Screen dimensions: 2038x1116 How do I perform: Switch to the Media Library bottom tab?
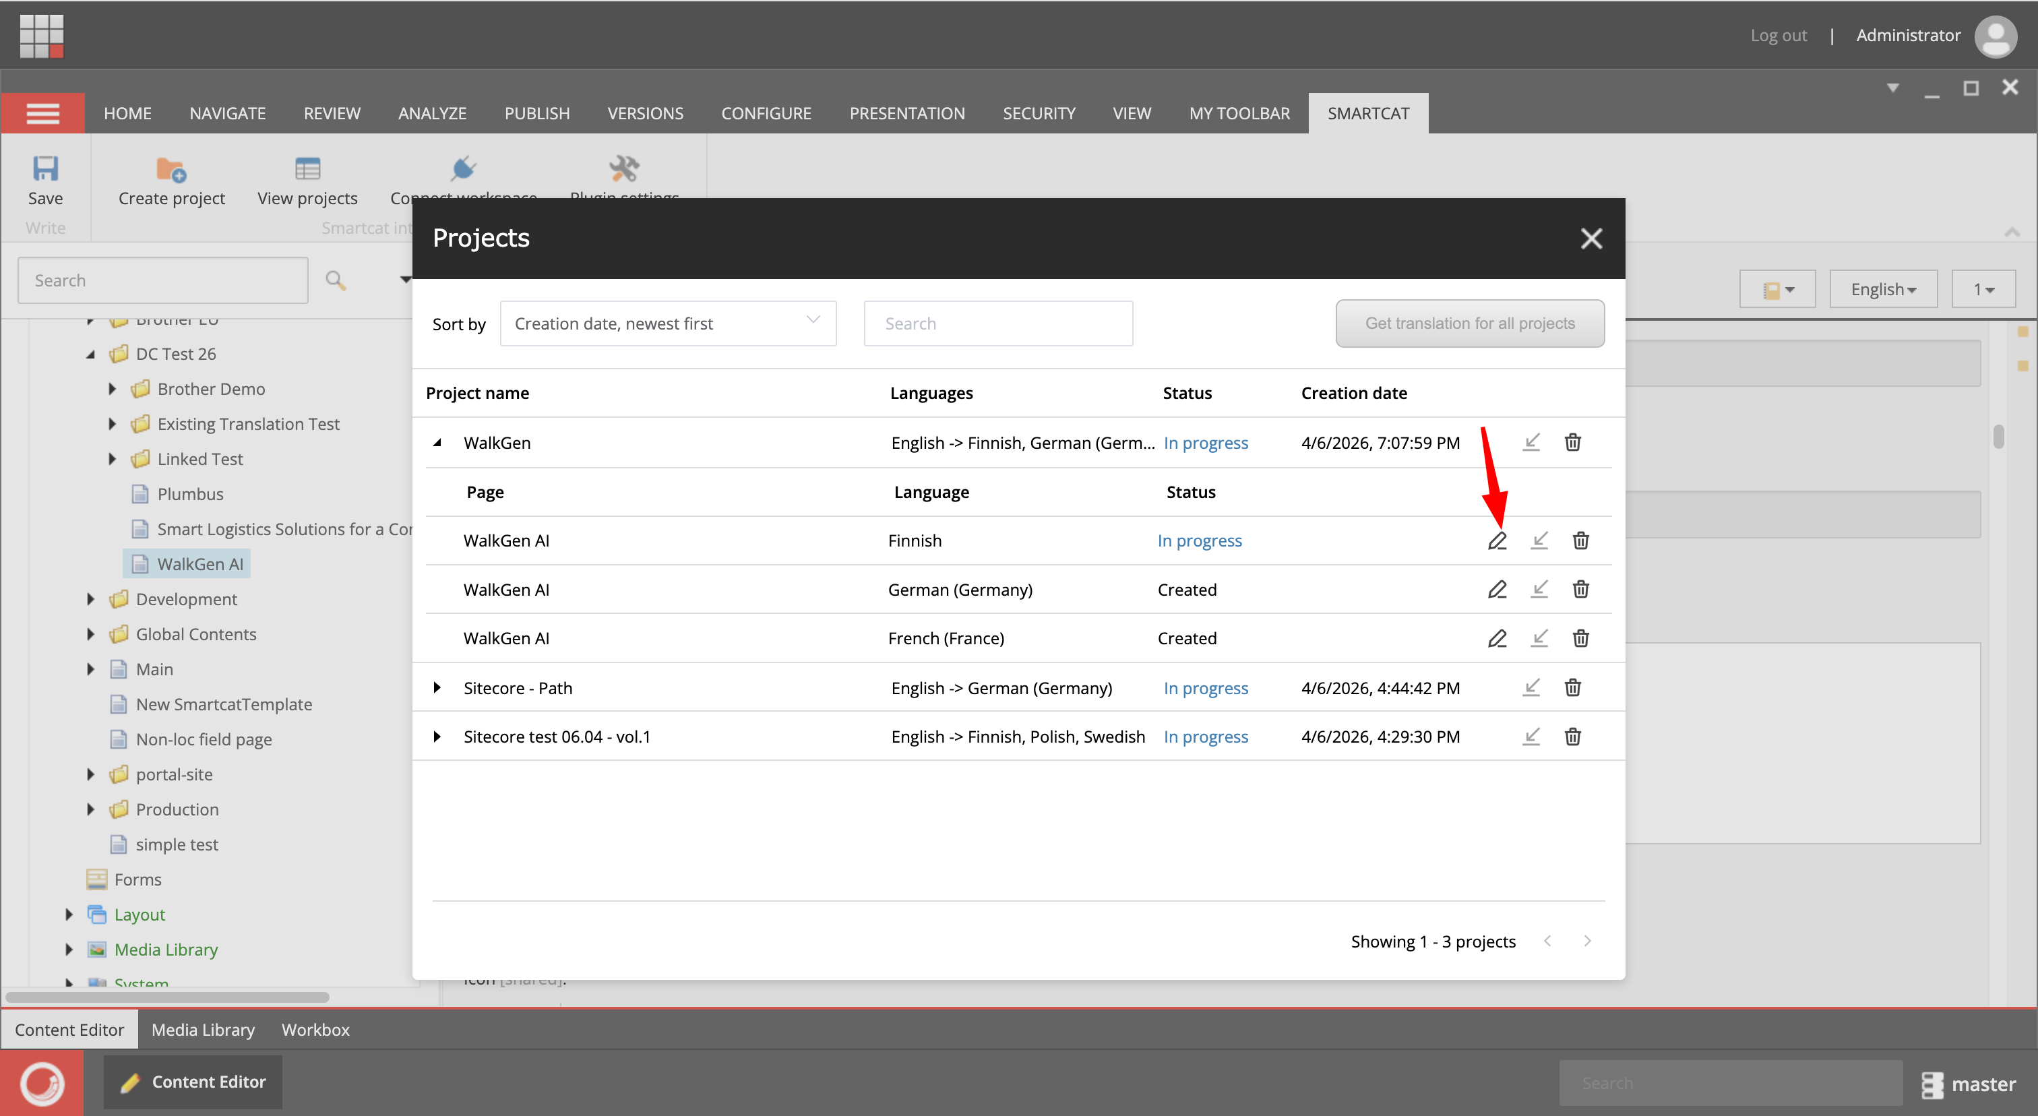click(x=204, y=1030)
